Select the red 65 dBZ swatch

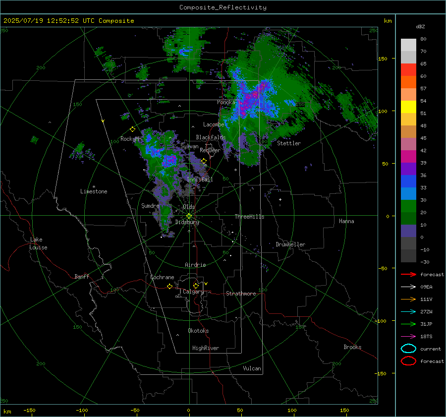(x=408, y=69)
